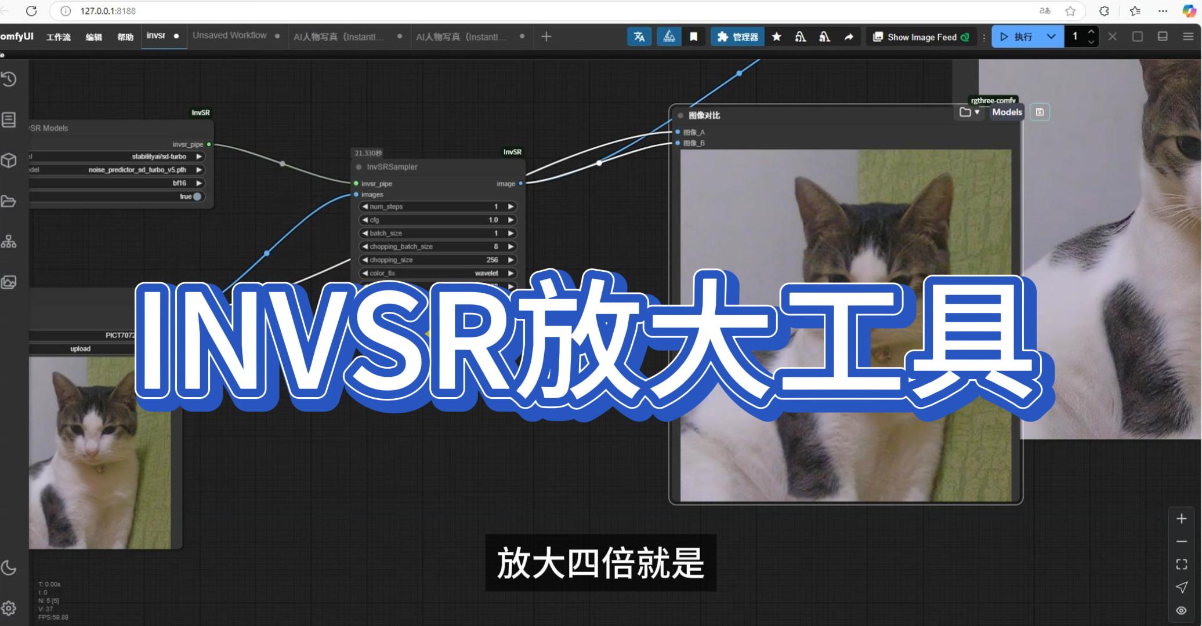Viewport: 1202px width, 626px height.
Task: Click the input cat image thumbnail
Action: (x=100, y=452)
